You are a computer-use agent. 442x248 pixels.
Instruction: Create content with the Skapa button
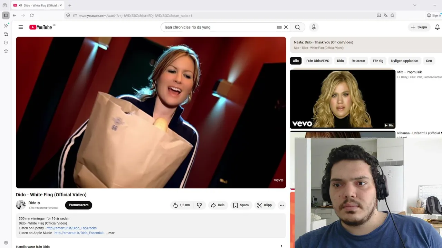pyautogui.click(x=419, y=27)
